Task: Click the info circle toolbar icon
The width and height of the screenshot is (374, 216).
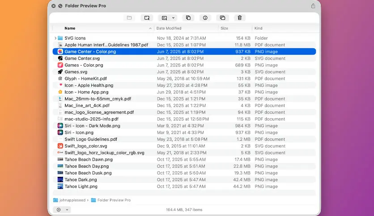Action: (x=205, y=17)
